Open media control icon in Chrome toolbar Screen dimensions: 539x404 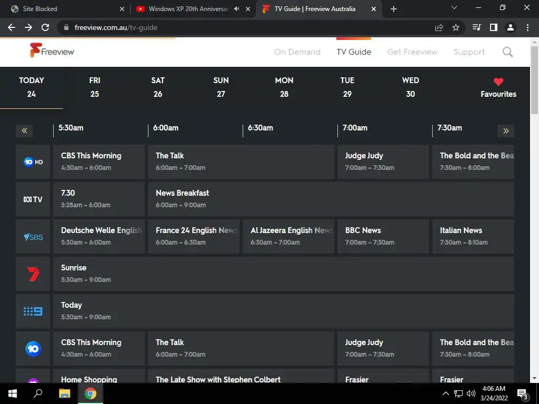point(476,27)
